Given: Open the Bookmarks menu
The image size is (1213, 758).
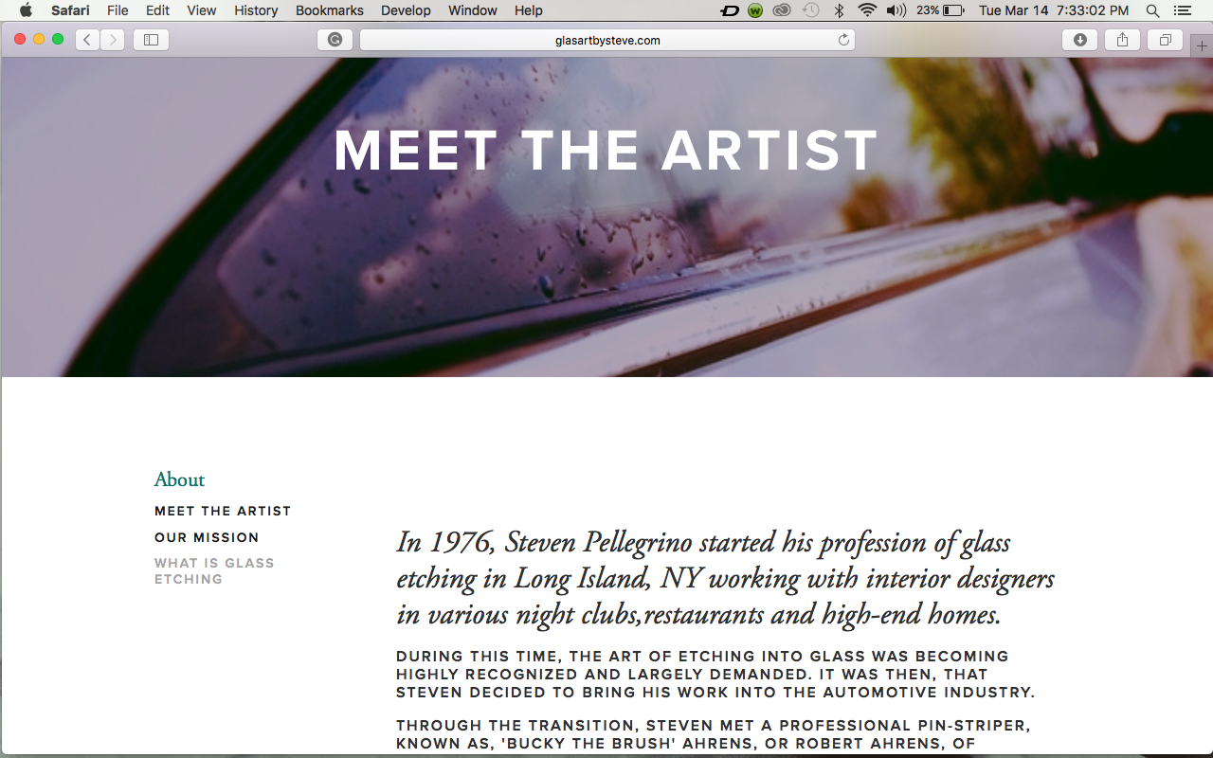Looking at the screenshot, I should (329, 10).
